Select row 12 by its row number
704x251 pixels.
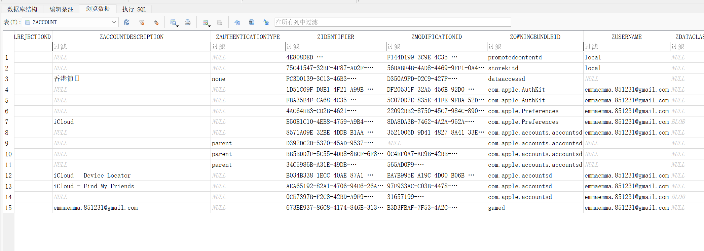pyautogui.click(x=8, y=175)
